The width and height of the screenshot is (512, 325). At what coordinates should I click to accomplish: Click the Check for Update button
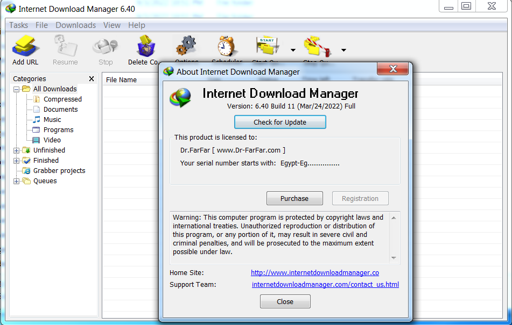click(x=280, y=122)
